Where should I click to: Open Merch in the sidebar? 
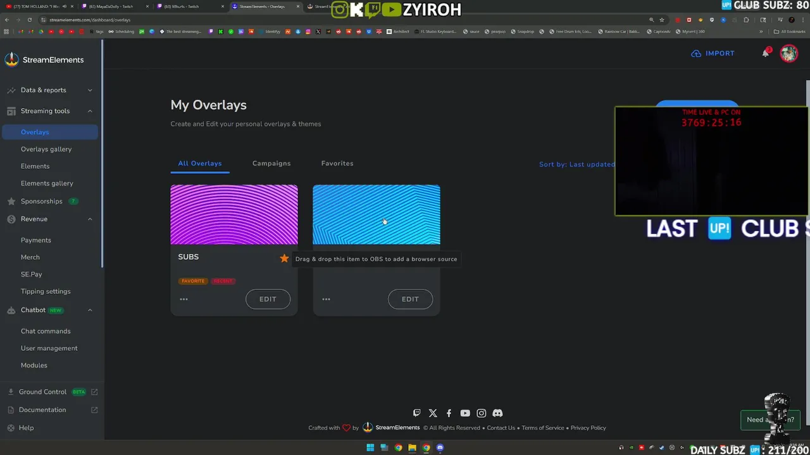point(30,257)
